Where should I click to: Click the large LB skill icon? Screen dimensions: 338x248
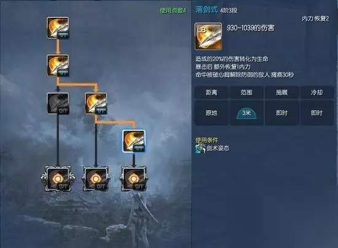click(x=208, y=36)
